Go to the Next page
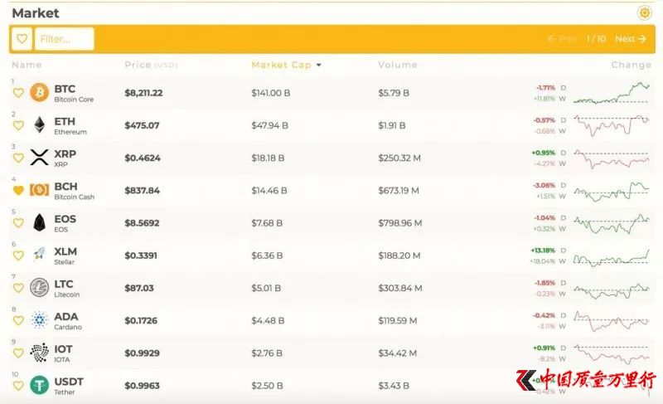The image size is (663, 404). [631, 39]
